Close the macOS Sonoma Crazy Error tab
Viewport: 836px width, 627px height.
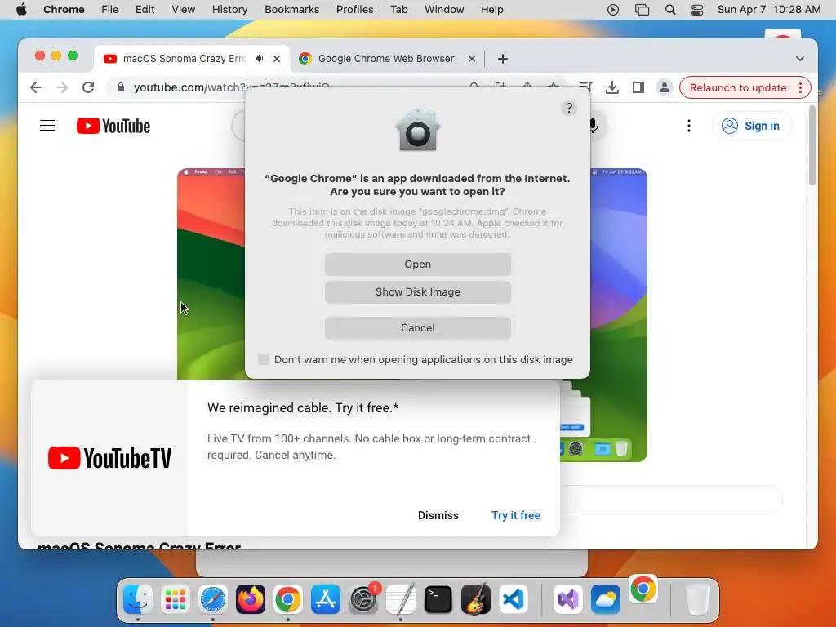[277, 59]
